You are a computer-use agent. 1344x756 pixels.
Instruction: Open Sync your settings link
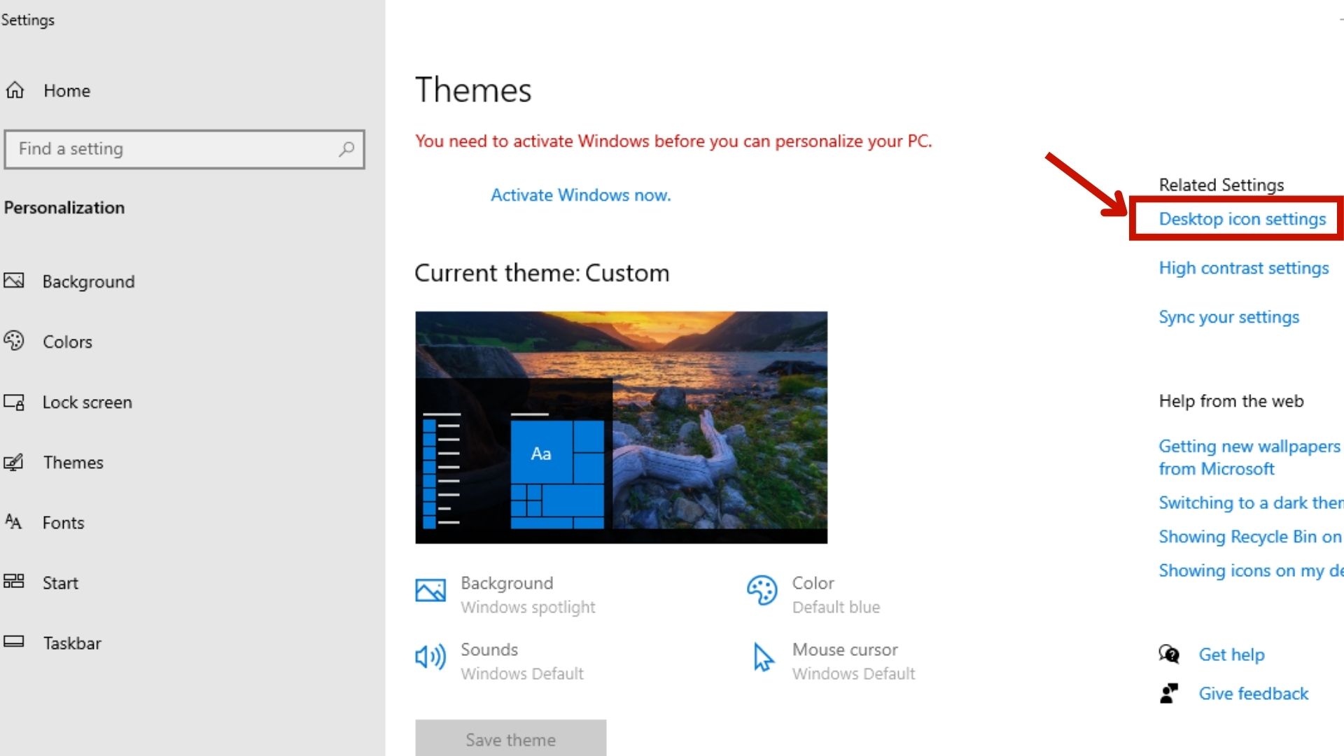[x=1228, y=317]
